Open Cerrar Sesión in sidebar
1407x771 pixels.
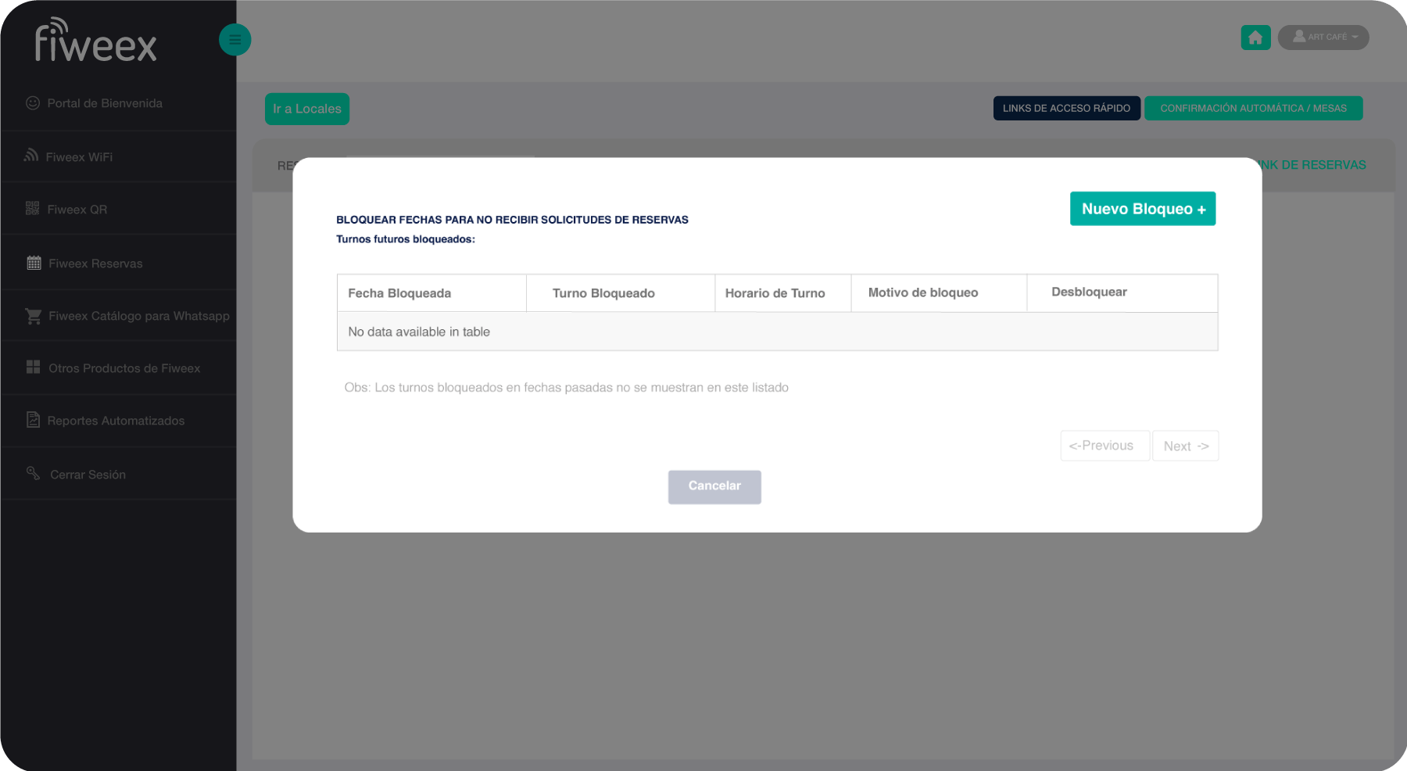[x=88, y=475]
